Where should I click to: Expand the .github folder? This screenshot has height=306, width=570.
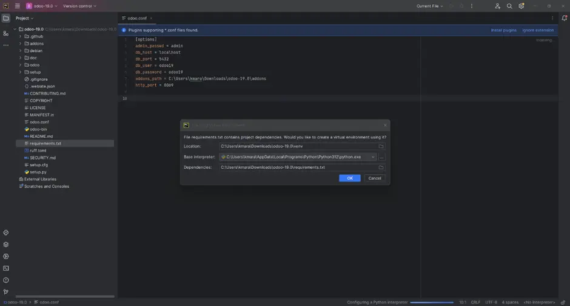[21, 36]
